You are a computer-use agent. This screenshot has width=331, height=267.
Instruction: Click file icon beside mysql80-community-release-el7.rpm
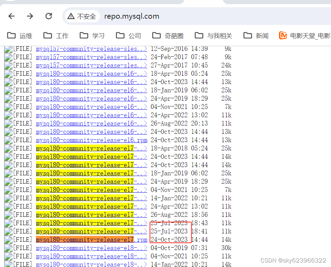coord(8,240)
